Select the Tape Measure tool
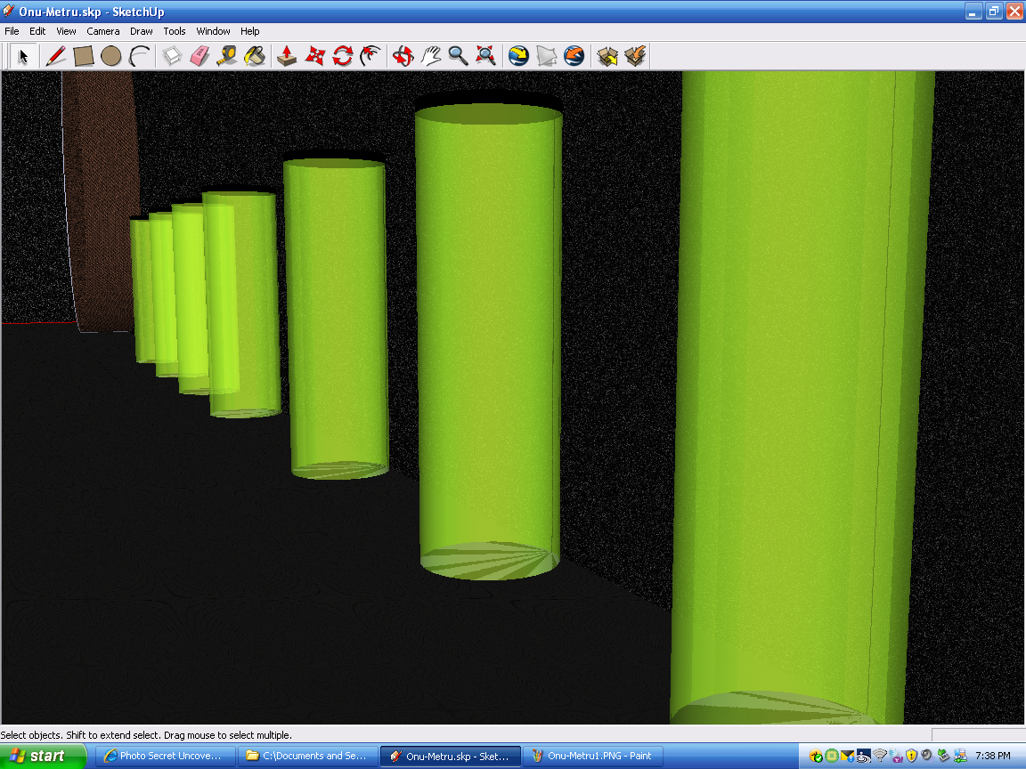 pyautogui.click(x=227, y=56)
